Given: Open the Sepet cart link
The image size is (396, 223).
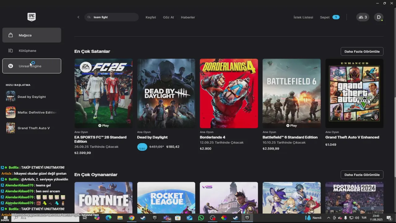Looking at the screenshot, I should (325, 17).
